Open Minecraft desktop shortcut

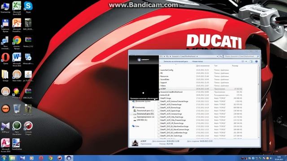click(x=28, y=59)
